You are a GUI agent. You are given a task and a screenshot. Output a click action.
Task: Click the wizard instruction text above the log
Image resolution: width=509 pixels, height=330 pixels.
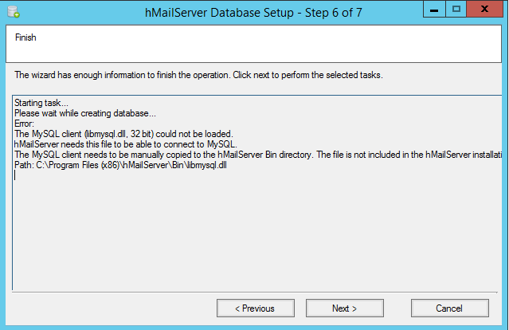(x=199, y=76)
